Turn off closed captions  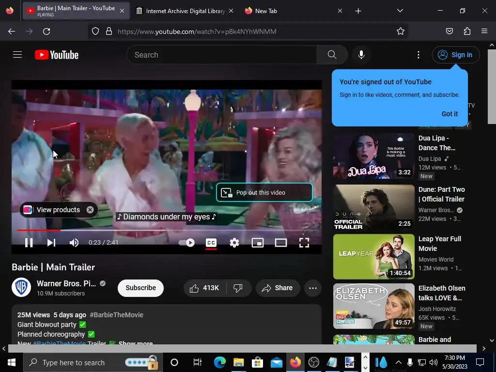click(x=211, y=243)
